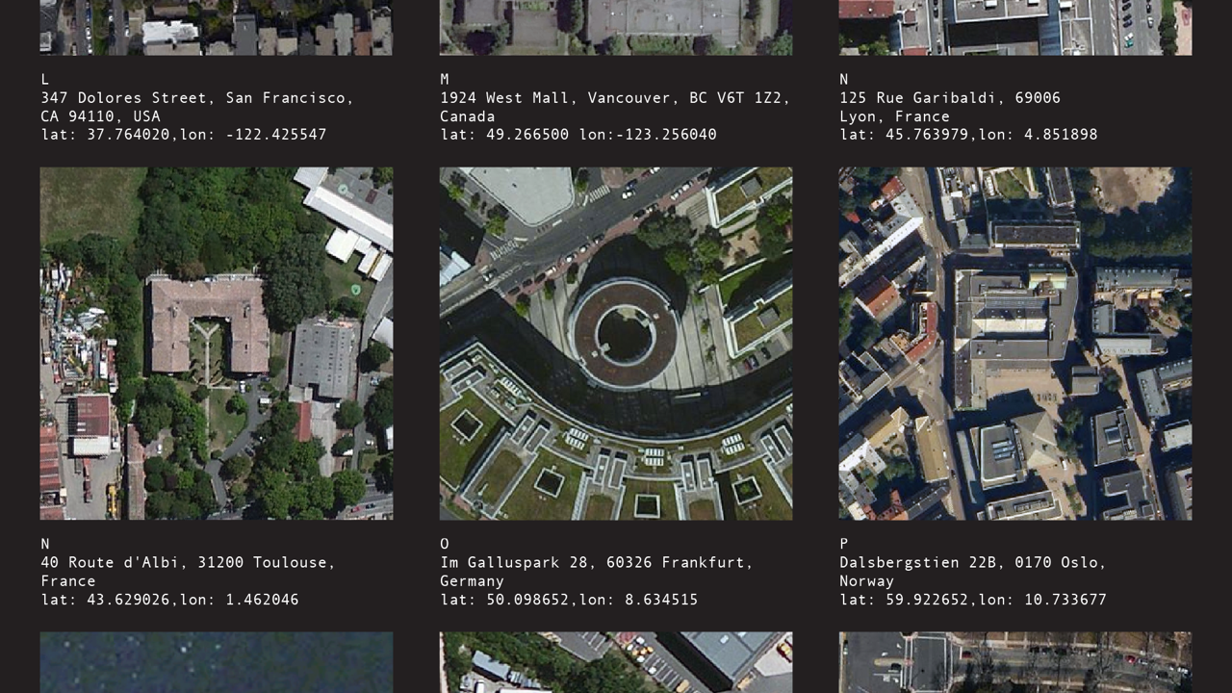1232x693 pixels.
Task: Open bottom-row thumbnail showing yellow vehicles in lot
Action: tap(616, 662)
